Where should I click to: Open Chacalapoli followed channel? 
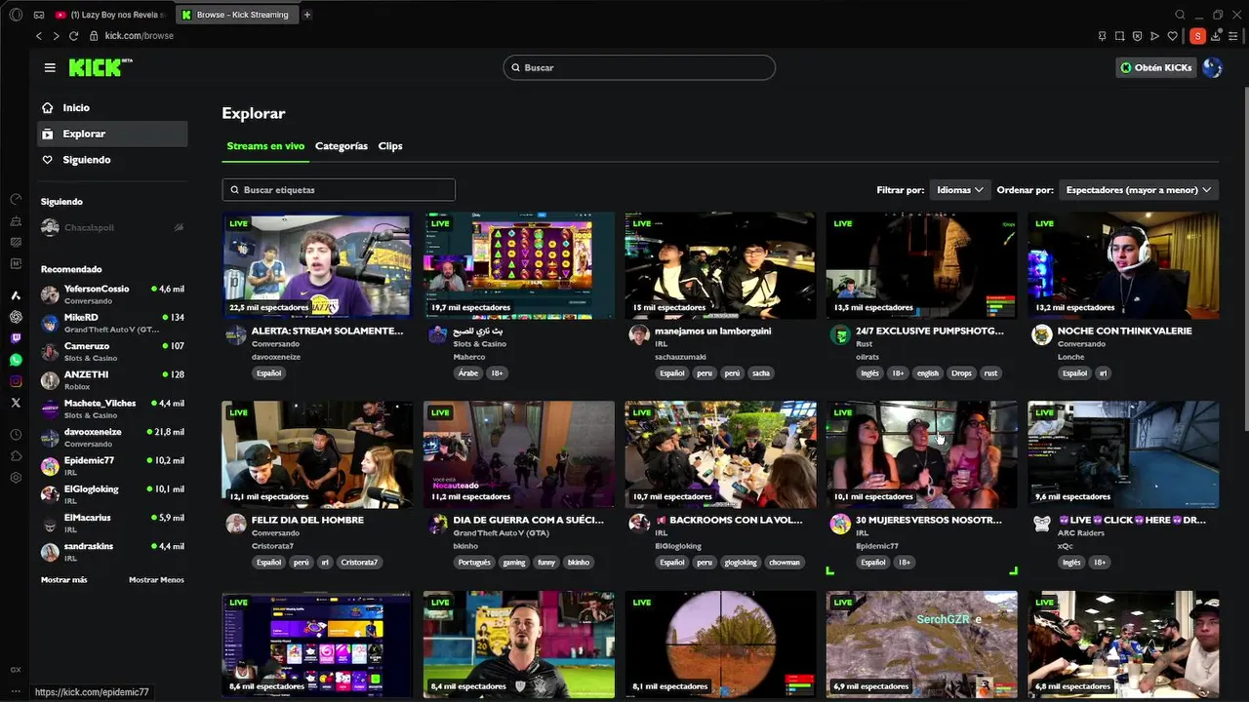[x=112, y=227]
